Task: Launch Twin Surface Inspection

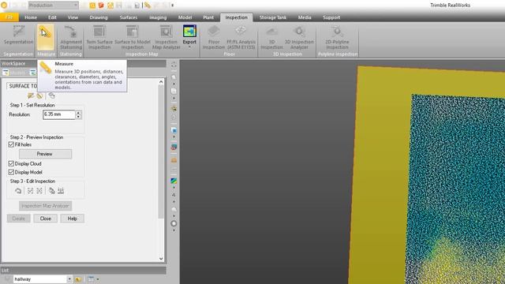Action: coord(99,38)
